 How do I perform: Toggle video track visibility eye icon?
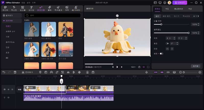point(8,89)
